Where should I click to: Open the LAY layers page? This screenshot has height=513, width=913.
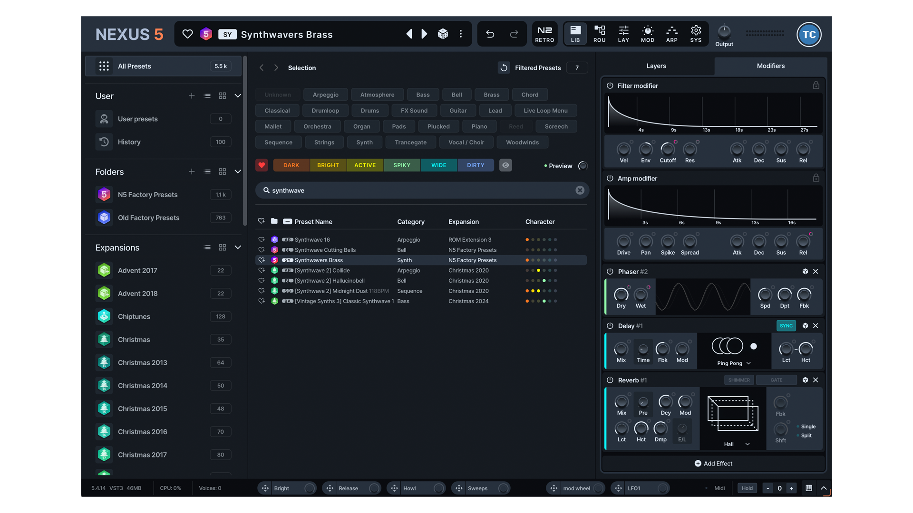[x=623, y=34]
